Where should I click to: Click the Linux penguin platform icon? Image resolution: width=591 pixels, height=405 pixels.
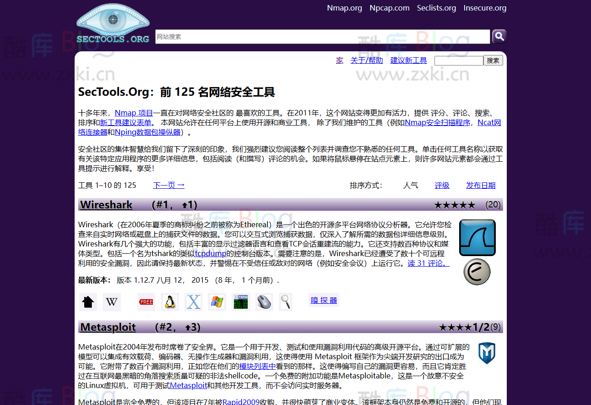pyautogui.click(x=170, y=301)
